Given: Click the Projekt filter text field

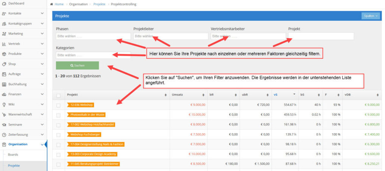Looking at the screenshot, I should (x=321, y=36).
